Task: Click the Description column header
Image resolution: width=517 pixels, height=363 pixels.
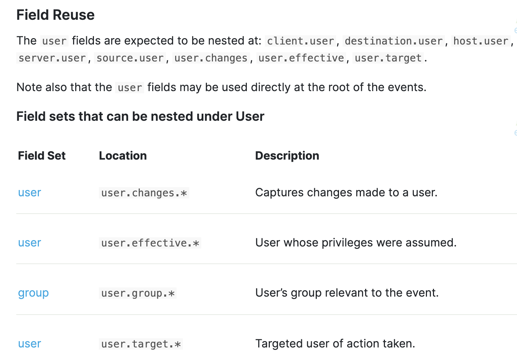Action: click(x=287, y=156)
